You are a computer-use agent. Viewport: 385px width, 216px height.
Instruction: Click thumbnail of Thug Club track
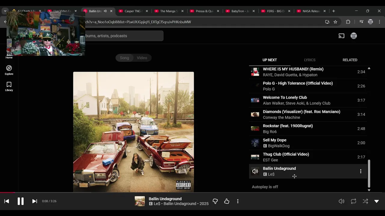[255, 157]
